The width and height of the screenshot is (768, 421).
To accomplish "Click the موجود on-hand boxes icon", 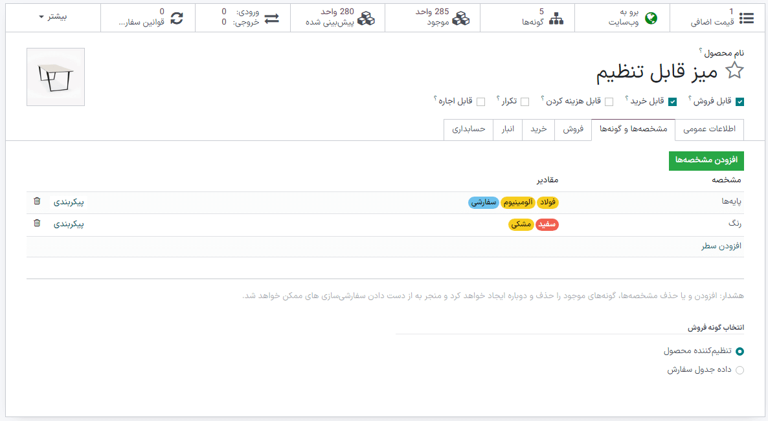I will point(460,18).
